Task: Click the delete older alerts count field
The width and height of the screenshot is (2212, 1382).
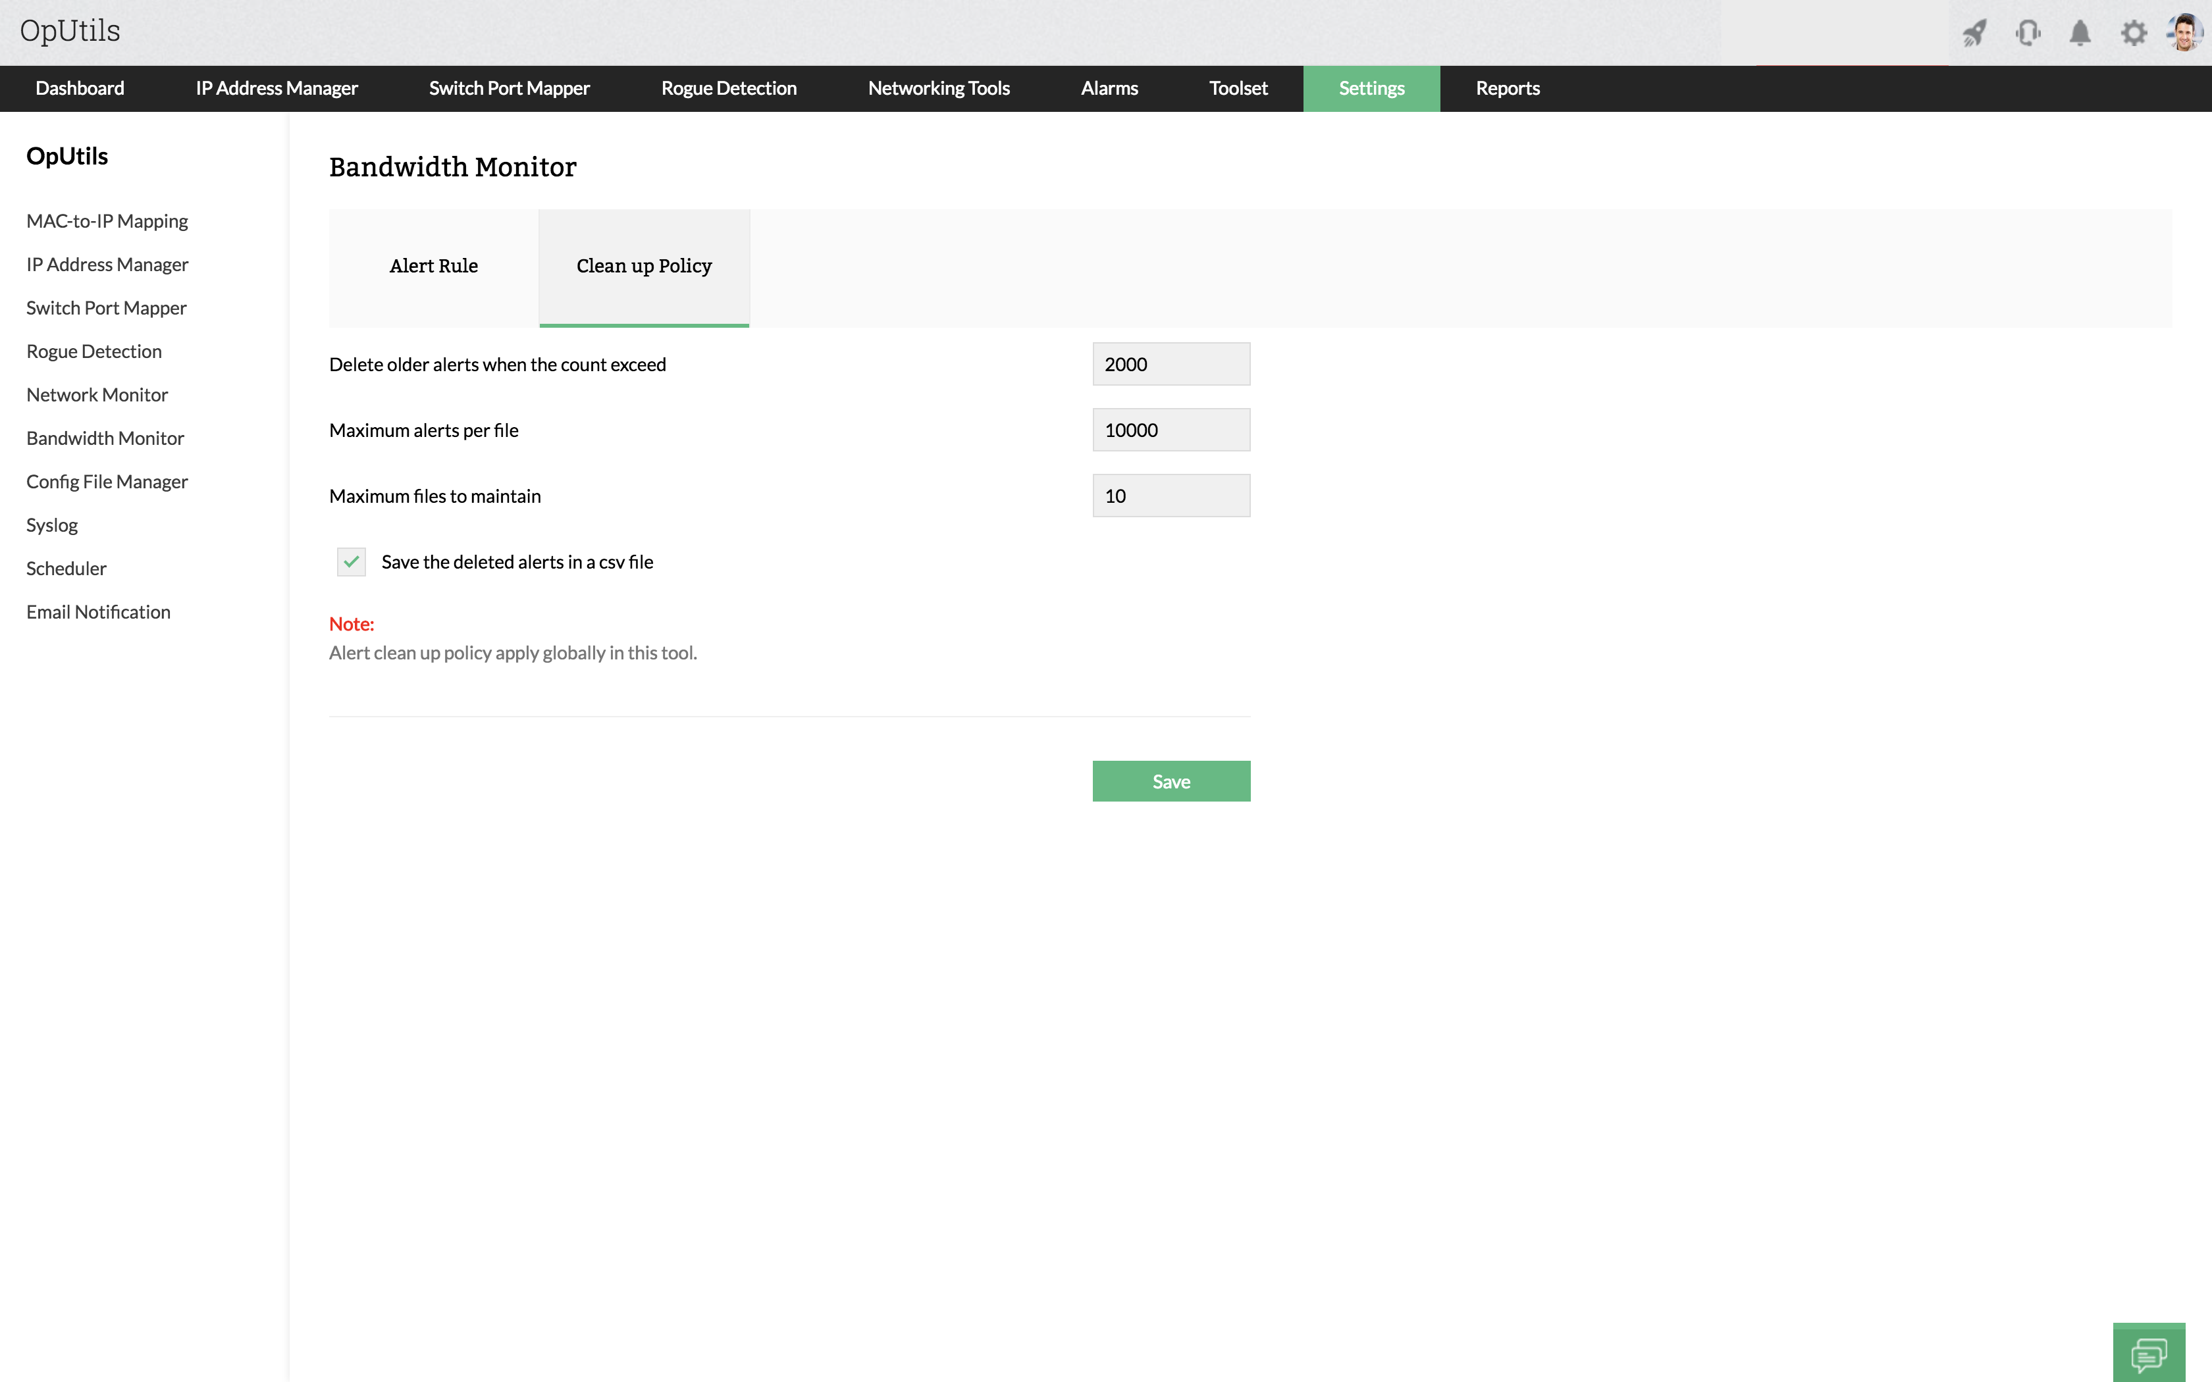Action: 1171,364
